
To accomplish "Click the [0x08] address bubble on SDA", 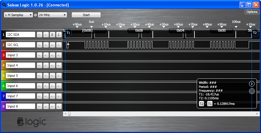I will pos(87,31).
